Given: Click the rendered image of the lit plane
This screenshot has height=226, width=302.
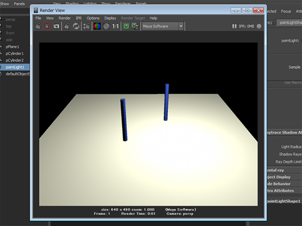Looking at the screenshot, I should click(x=148, y=124).
